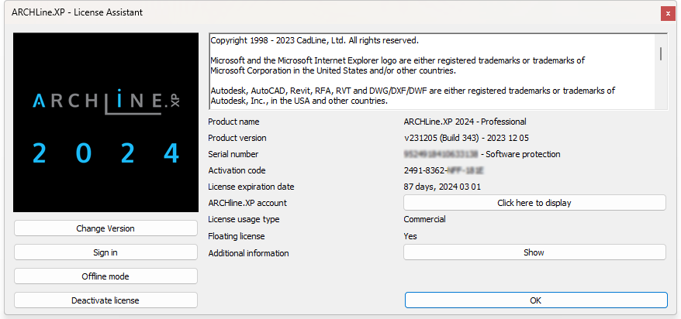Click the Commercial license usage type
This screenshot has width=681, height=319.
point(424,219)
